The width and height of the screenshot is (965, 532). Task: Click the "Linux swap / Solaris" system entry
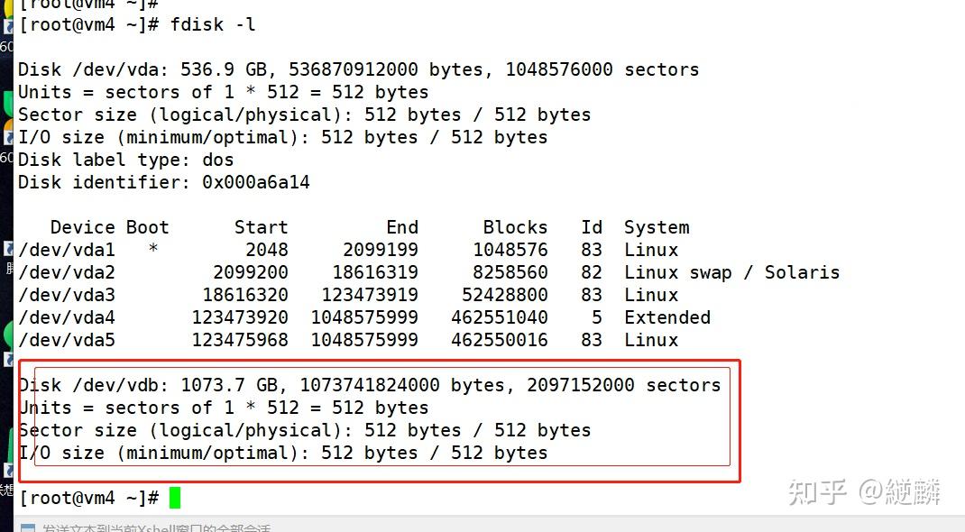click(731, 272)
